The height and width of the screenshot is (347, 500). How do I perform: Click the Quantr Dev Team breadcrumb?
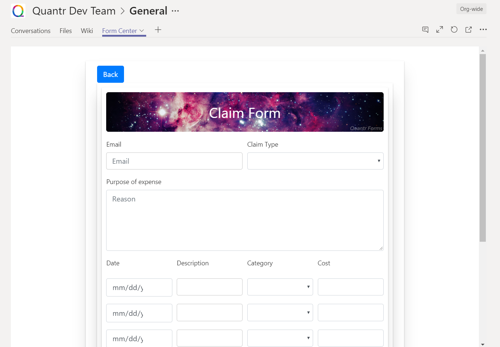point(74,11)
